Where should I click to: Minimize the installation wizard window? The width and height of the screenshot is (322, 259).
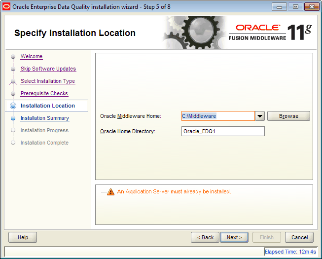pos(279,7)
